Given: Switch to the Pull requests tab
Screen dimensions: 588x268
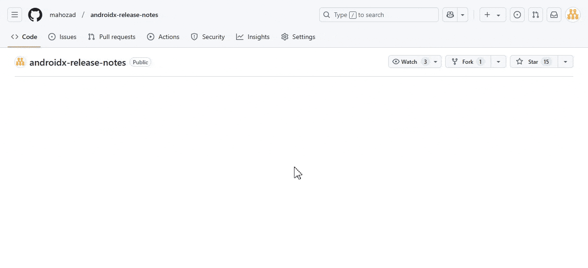Looking at the screenshot, I should tap(112, 37).
